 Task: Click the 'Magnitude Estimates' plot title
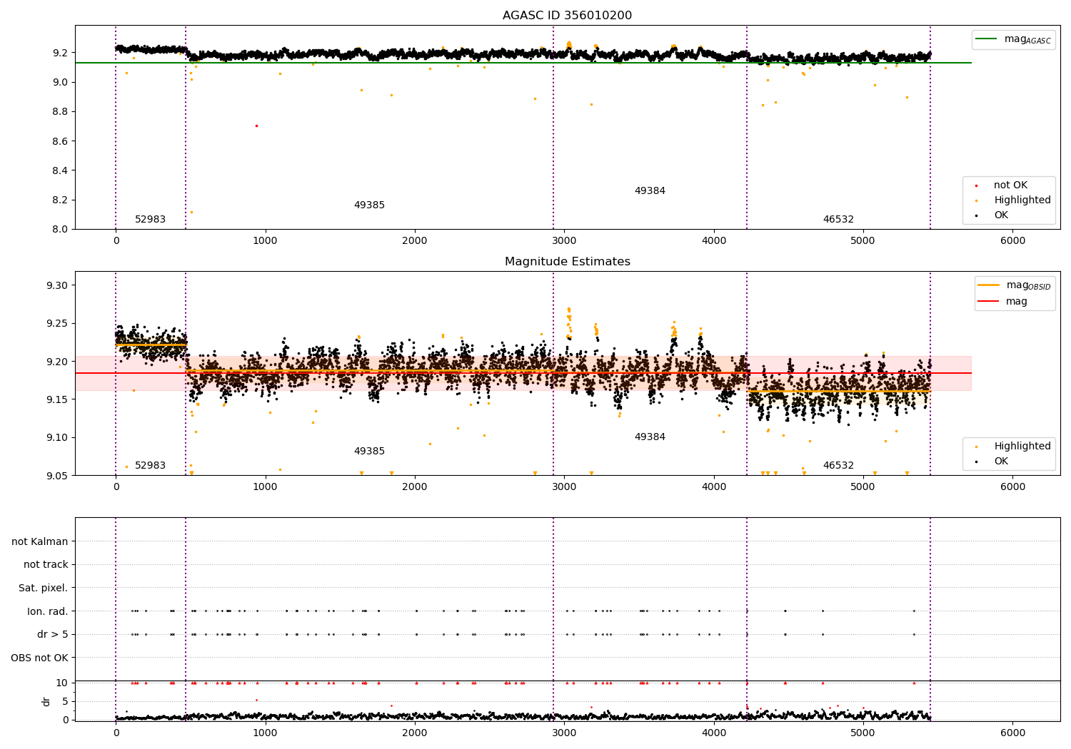pos(567,262)
